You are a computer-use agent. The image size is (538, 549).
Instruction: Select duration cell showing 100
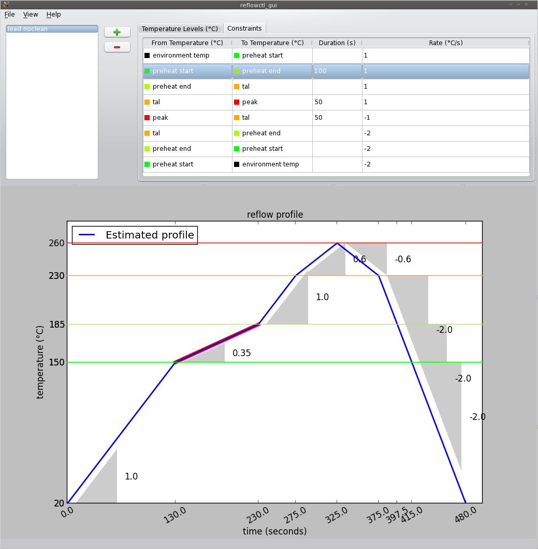[x=337, y=71]
